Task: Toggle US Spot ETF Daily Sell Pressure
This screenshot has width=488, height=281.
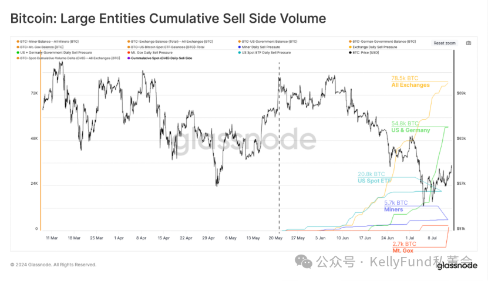Action: pyautogui.click(x=264, y=53)
